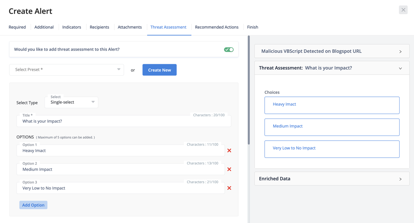Select the Medium Impact choice
The width and height of the screenshot is (414, 223).
[331, 127]
